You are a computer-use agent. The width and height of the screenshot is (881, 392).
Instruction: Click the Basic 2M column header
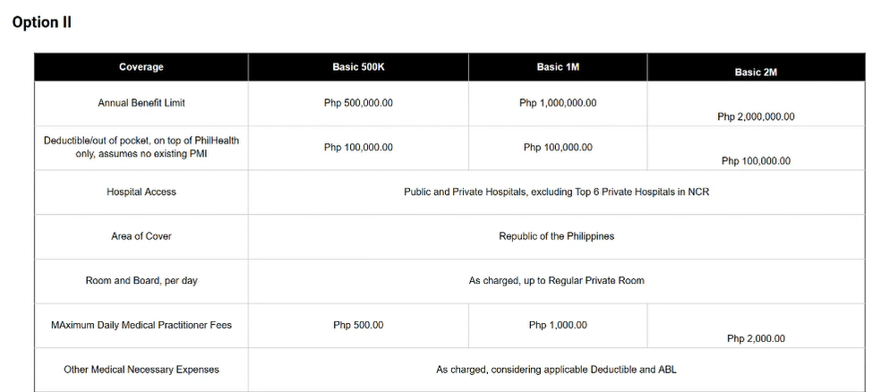(x=756, y=72)
